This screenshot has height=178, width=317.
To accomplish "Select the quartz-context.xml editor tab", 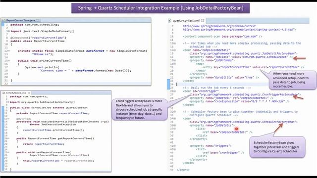I will click(x=186, y=21).
